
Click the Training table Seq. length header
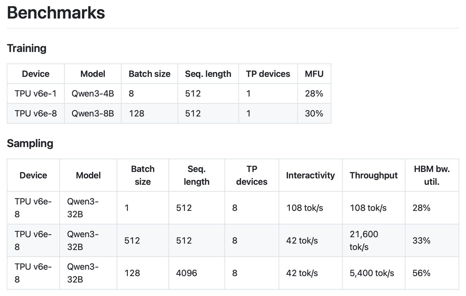point(208,74)
